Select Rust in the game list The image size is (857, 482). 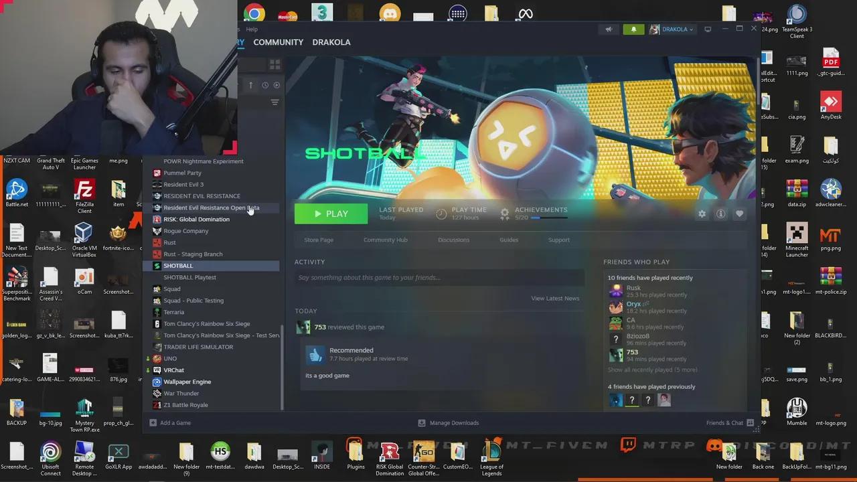(169, 242)
